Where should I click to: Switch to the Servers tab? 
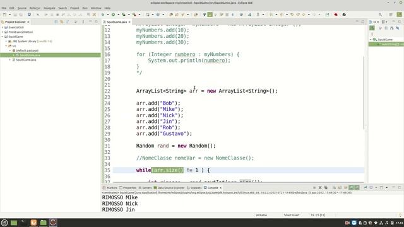pyautogui.click(x=145, y=188)
